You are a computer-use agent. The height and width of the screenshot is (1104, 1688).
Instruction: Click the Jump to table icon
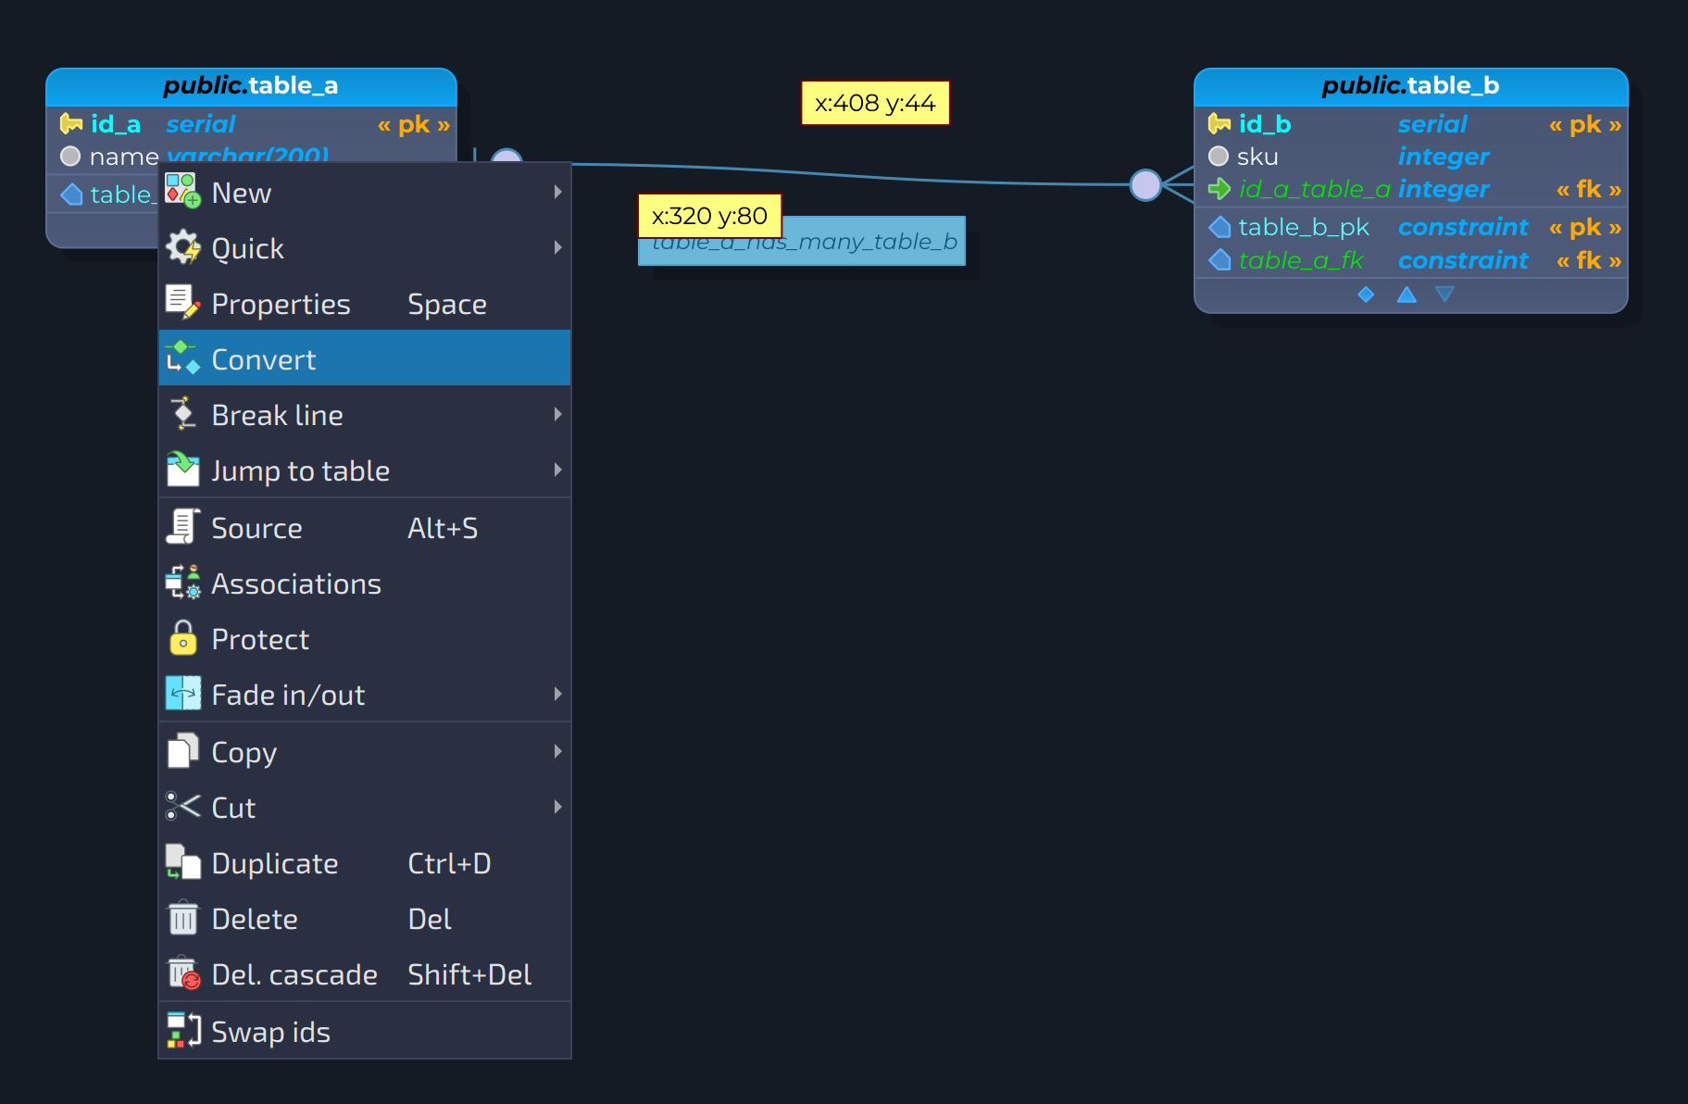pos(182,470)
